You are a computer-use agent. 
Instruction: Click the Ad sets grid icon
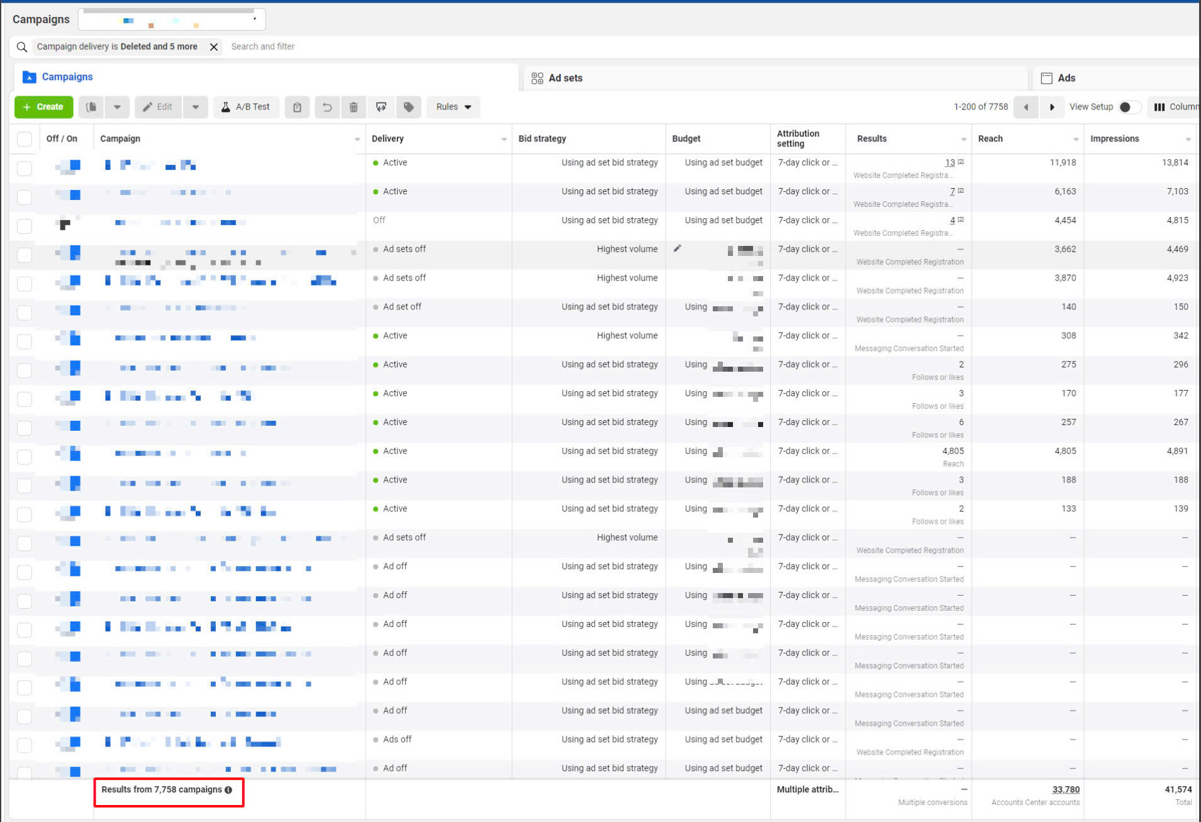coord(537,78)
